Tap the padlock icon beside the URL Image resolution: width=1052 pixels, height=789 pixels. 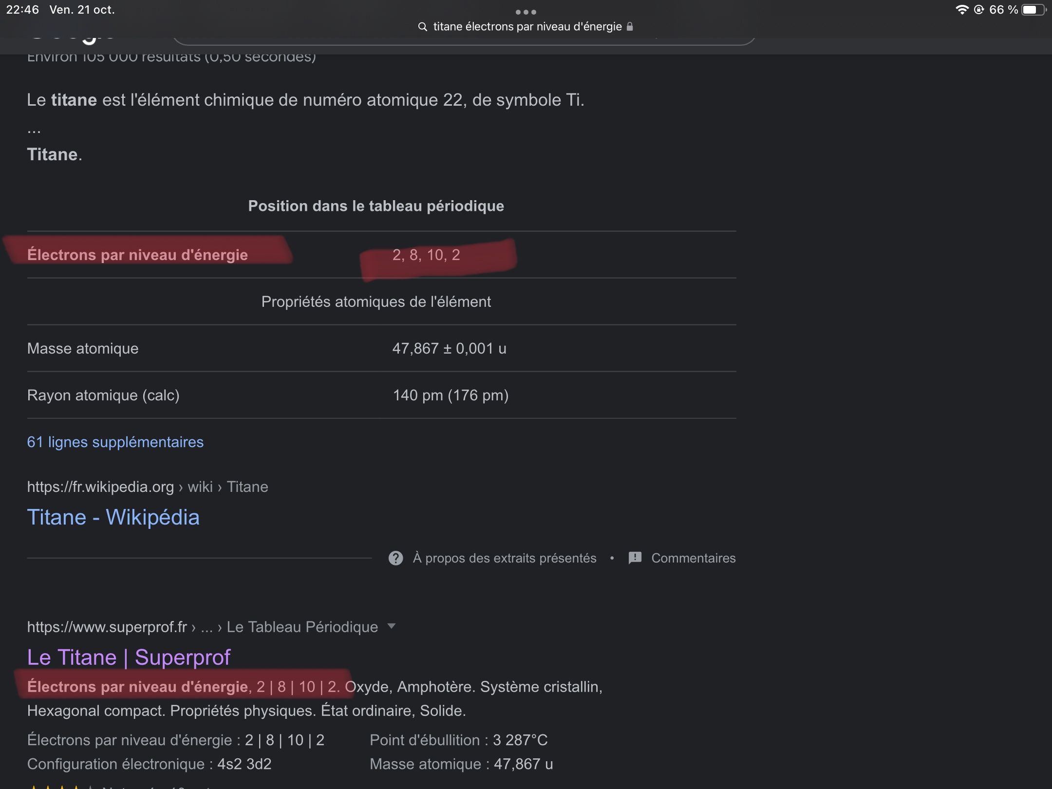tap(630, 27)
